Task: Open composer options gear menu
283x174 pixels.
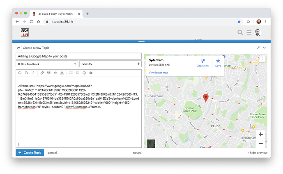Action: tap(91, 73)
